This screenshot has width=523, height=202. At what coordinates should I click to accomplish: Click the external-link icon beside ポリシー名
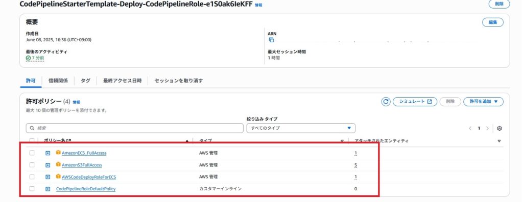tap(69, 141)
